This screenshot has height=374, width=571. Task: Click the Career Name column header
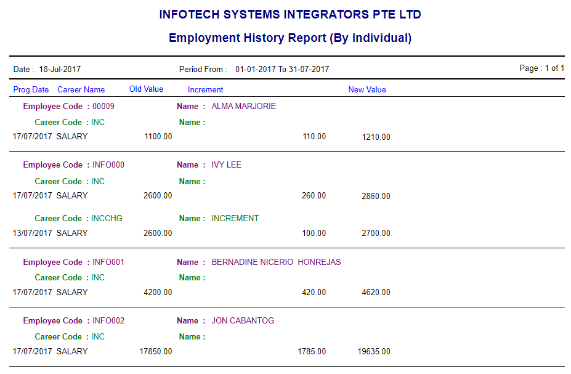81,90
